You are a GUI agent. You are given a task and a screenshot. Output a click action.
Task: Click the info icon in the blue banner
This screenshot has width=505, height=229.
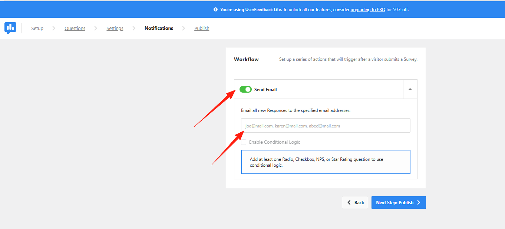[215, 10]
